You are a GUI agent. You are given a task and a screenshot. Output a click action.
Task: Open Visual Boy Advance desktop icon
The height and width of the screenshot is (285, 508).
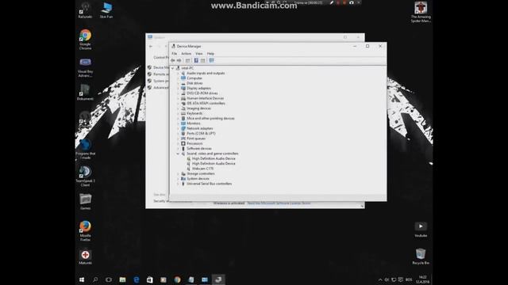click(85, 67)
